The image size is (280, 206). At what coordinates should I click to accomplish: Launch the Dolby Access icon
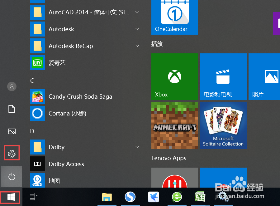37,164
